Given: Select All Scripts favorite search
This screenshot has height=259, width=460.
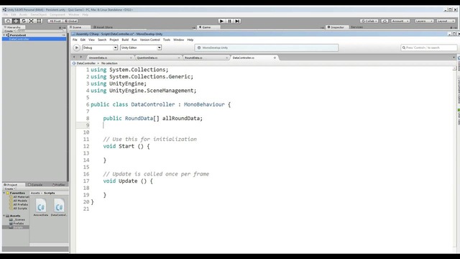Looking at the screenshot, I should pos(20,208).
